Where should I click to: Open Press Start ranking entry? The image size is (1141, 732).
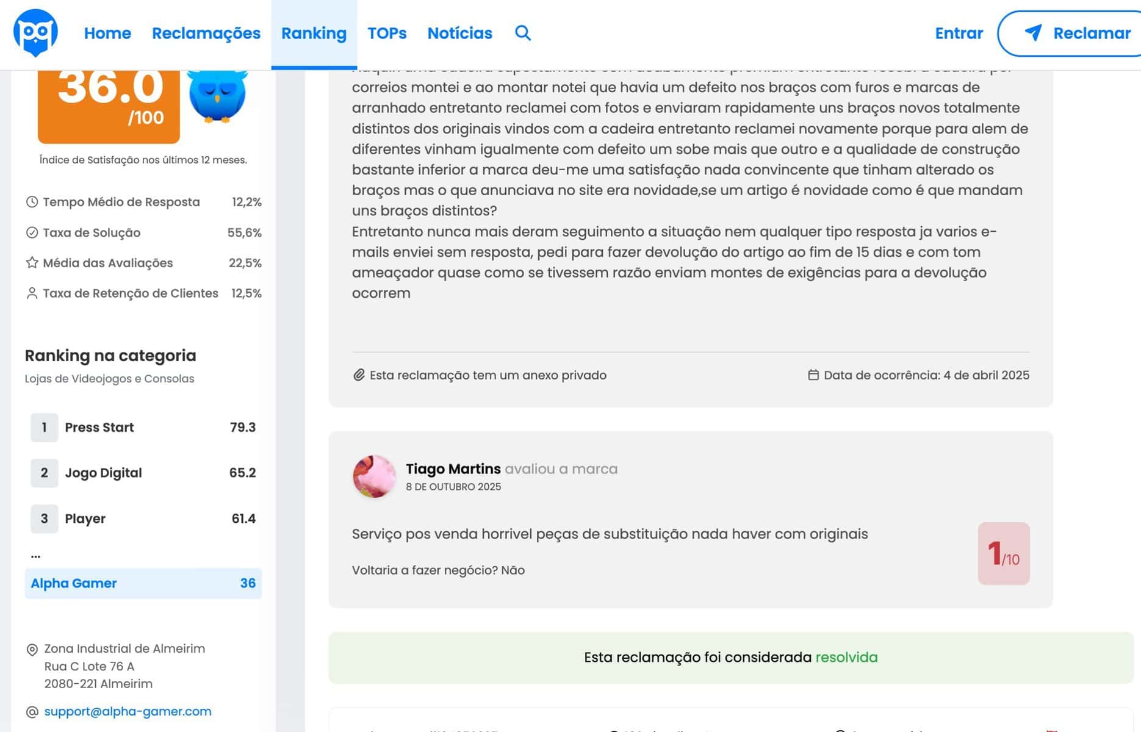[99, 428]
